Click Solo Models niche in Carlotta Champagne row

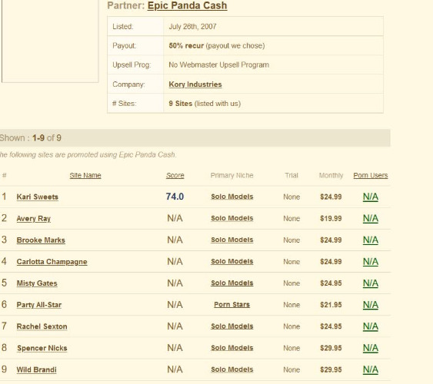click(x=232, y=261)
